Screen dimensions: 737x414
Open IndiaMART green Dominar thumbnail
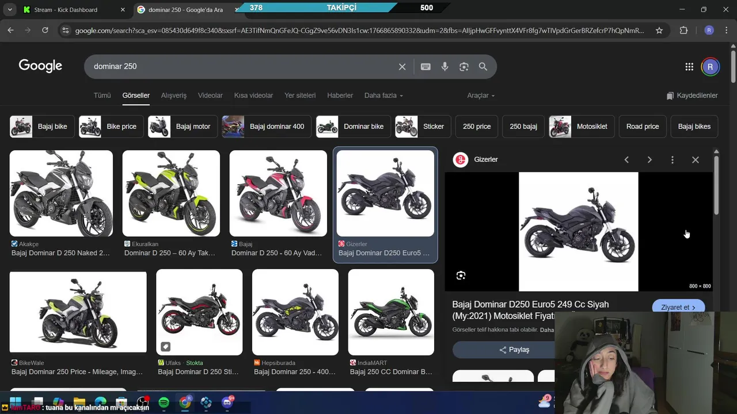[391, 312]
